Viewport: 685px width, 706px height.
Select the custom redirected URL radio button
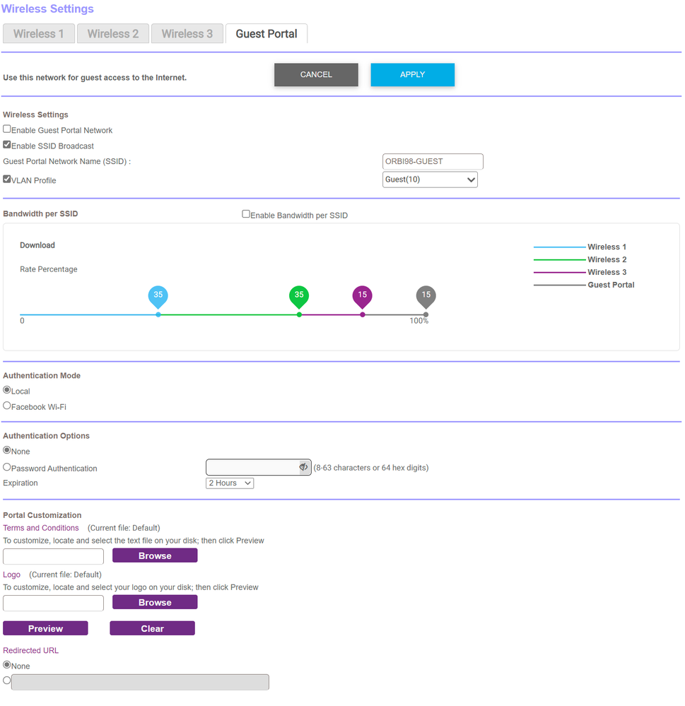7,681
